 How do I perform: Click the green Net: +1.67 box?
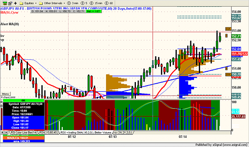[x=94, y=12]
